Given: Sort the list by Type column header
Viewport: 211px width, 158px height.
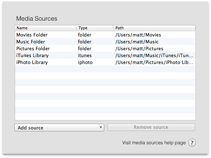Looking at the screenshot, I should click(95, 28).
